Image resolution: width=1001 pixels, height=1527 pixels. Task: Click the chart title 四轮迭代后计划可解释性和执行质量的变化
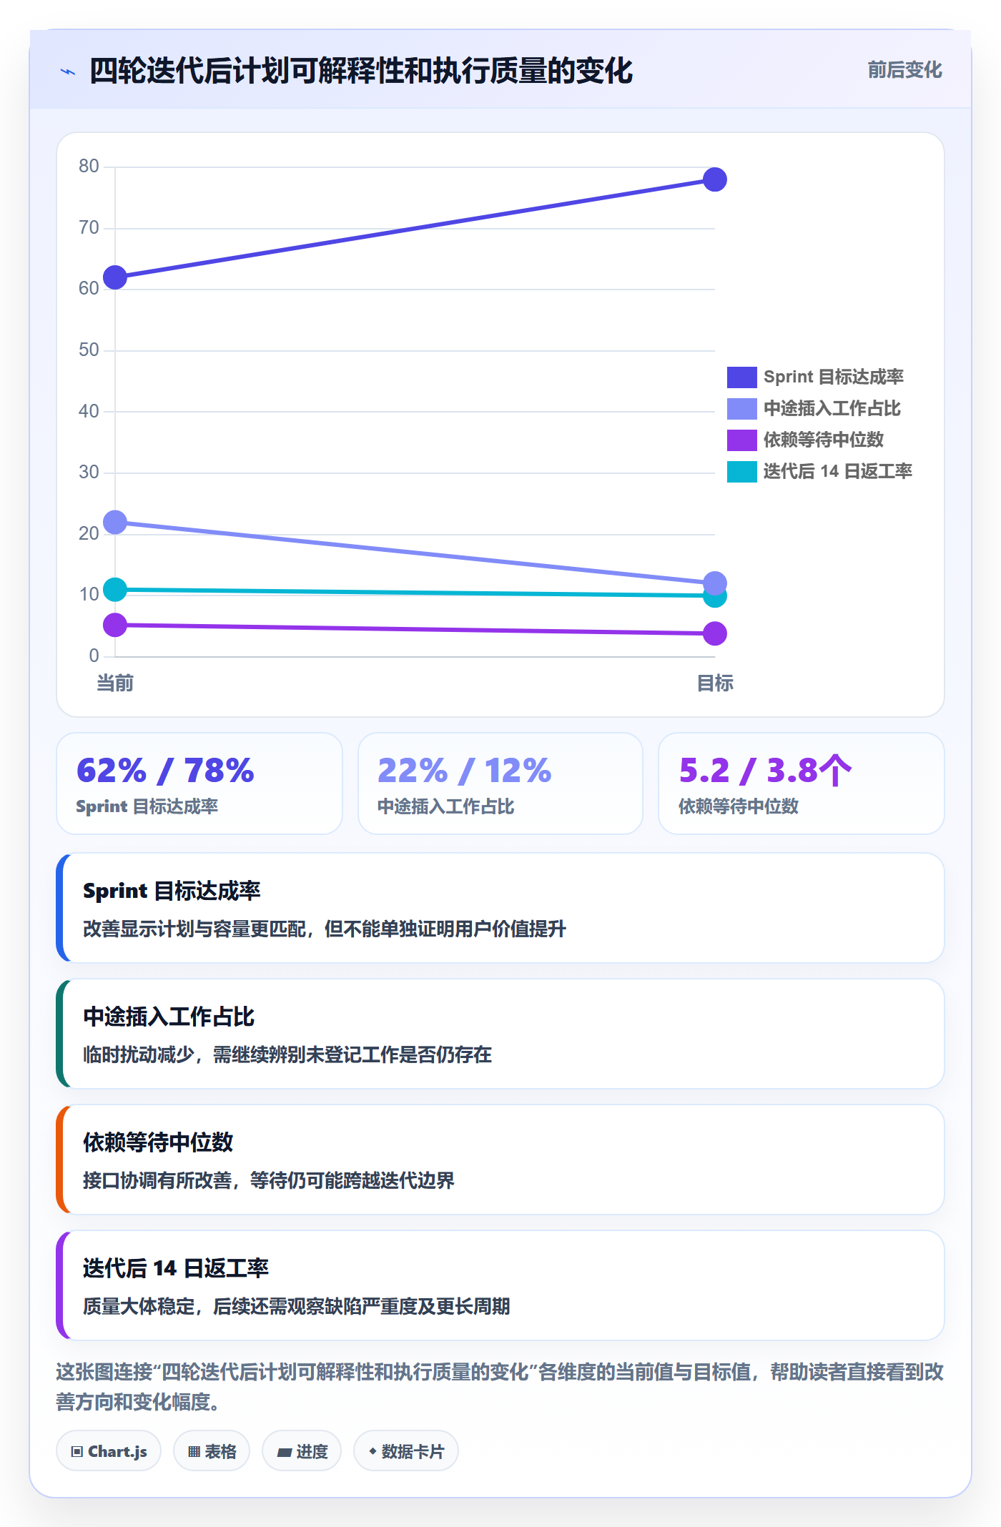click(x=361, y=71)
